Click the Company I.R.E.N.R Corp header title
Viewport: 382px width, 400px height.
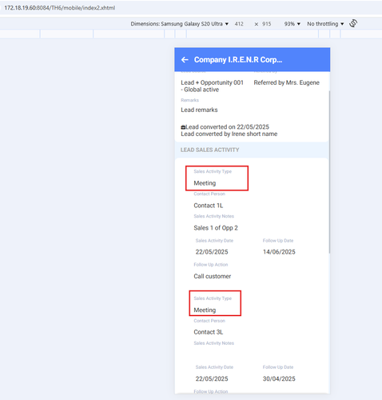(x=238, y=60)
